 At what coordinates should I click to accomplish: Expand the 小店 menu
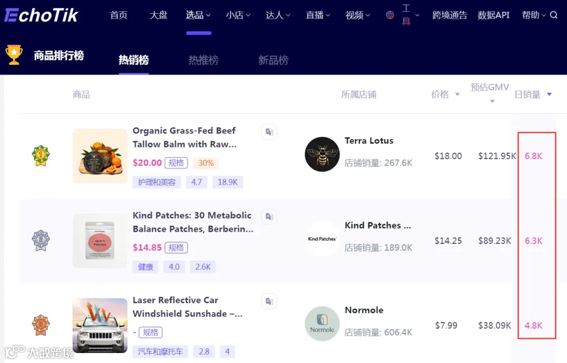point(238,15)
